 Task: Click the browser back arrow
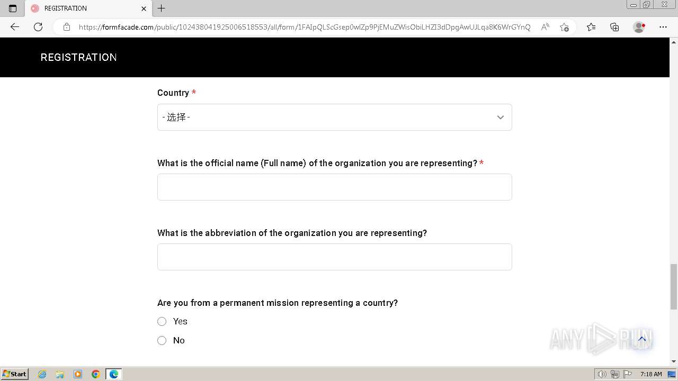point(15,27)
